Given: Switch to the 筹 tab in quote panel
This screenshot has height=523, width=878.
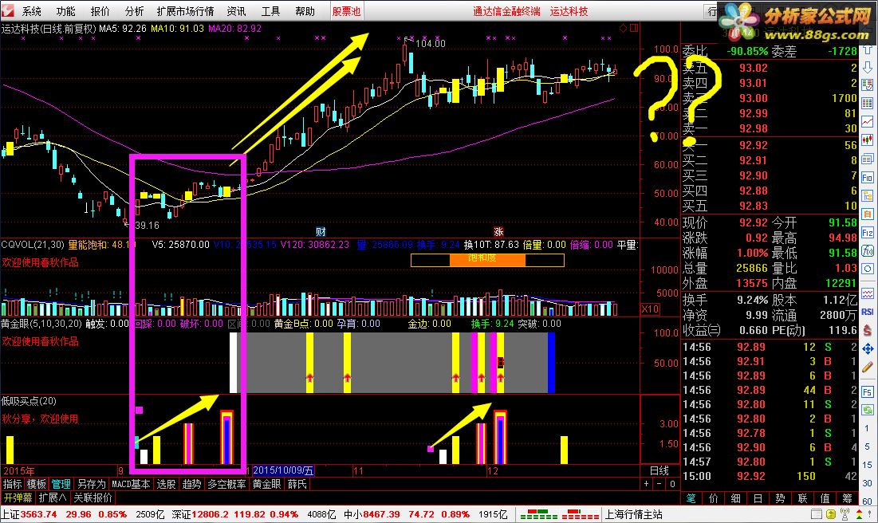Looking at the screenshot, I should click(x=847, y=498).
